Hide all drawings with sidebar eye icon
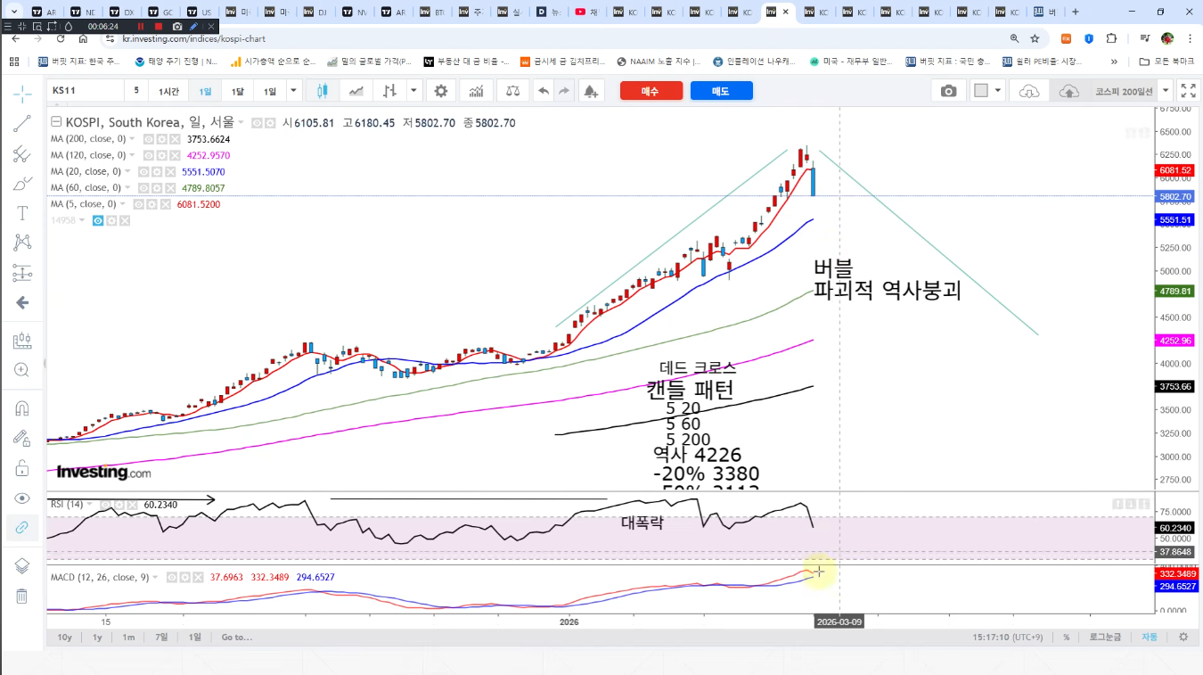 [x=22, y=498]
